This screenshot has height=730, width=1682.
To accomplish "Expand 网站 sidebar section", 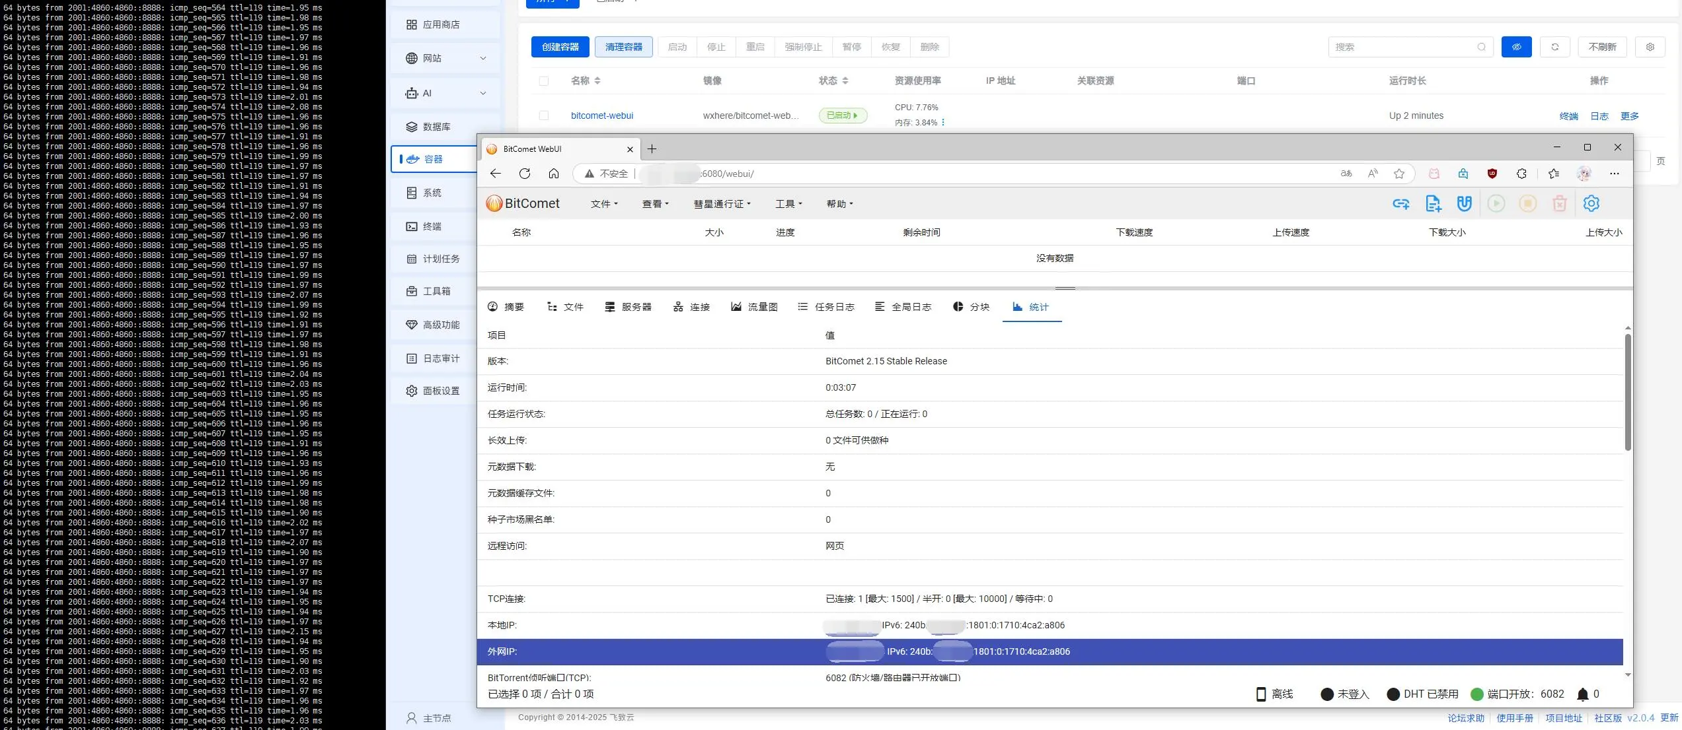I will [x=446, y=58].
